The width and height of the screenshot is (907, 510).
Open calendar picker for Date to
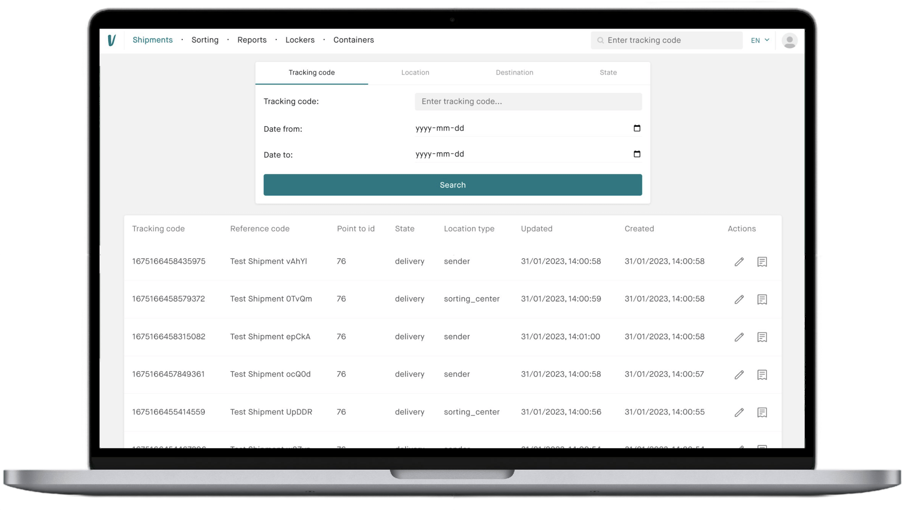637,154
